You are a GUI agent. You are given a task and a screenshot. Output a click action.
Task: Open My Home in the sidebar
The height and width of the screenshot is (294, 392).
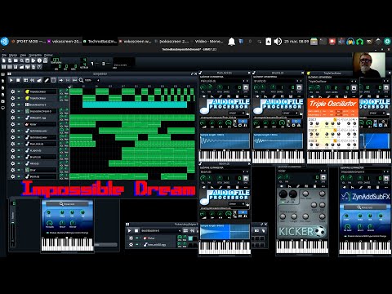click(x=2, y=101)
